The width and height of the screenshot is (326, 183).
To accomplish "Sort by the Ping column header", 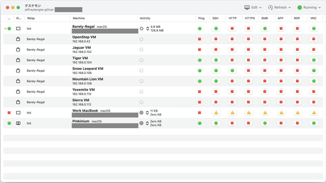I will [x=201, y=18].
